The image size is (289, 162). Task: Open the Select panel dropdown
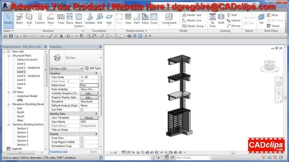pos(8,31)
